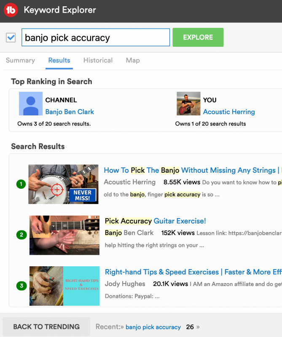282x337 pixels.
Task: Open 'How To Pick The Banjo' video link
Action: coord(190,170)
